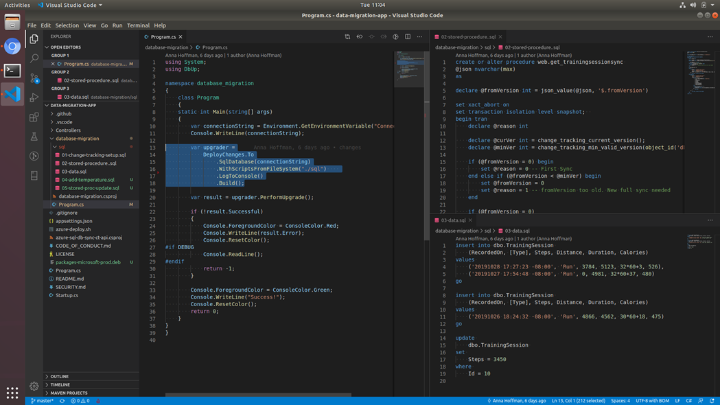The height and width of the screenshot is (405, 720).
Task: Expand the MAVEN PROJECTS section
Action: pyautogui.click(x=69, y=393)
